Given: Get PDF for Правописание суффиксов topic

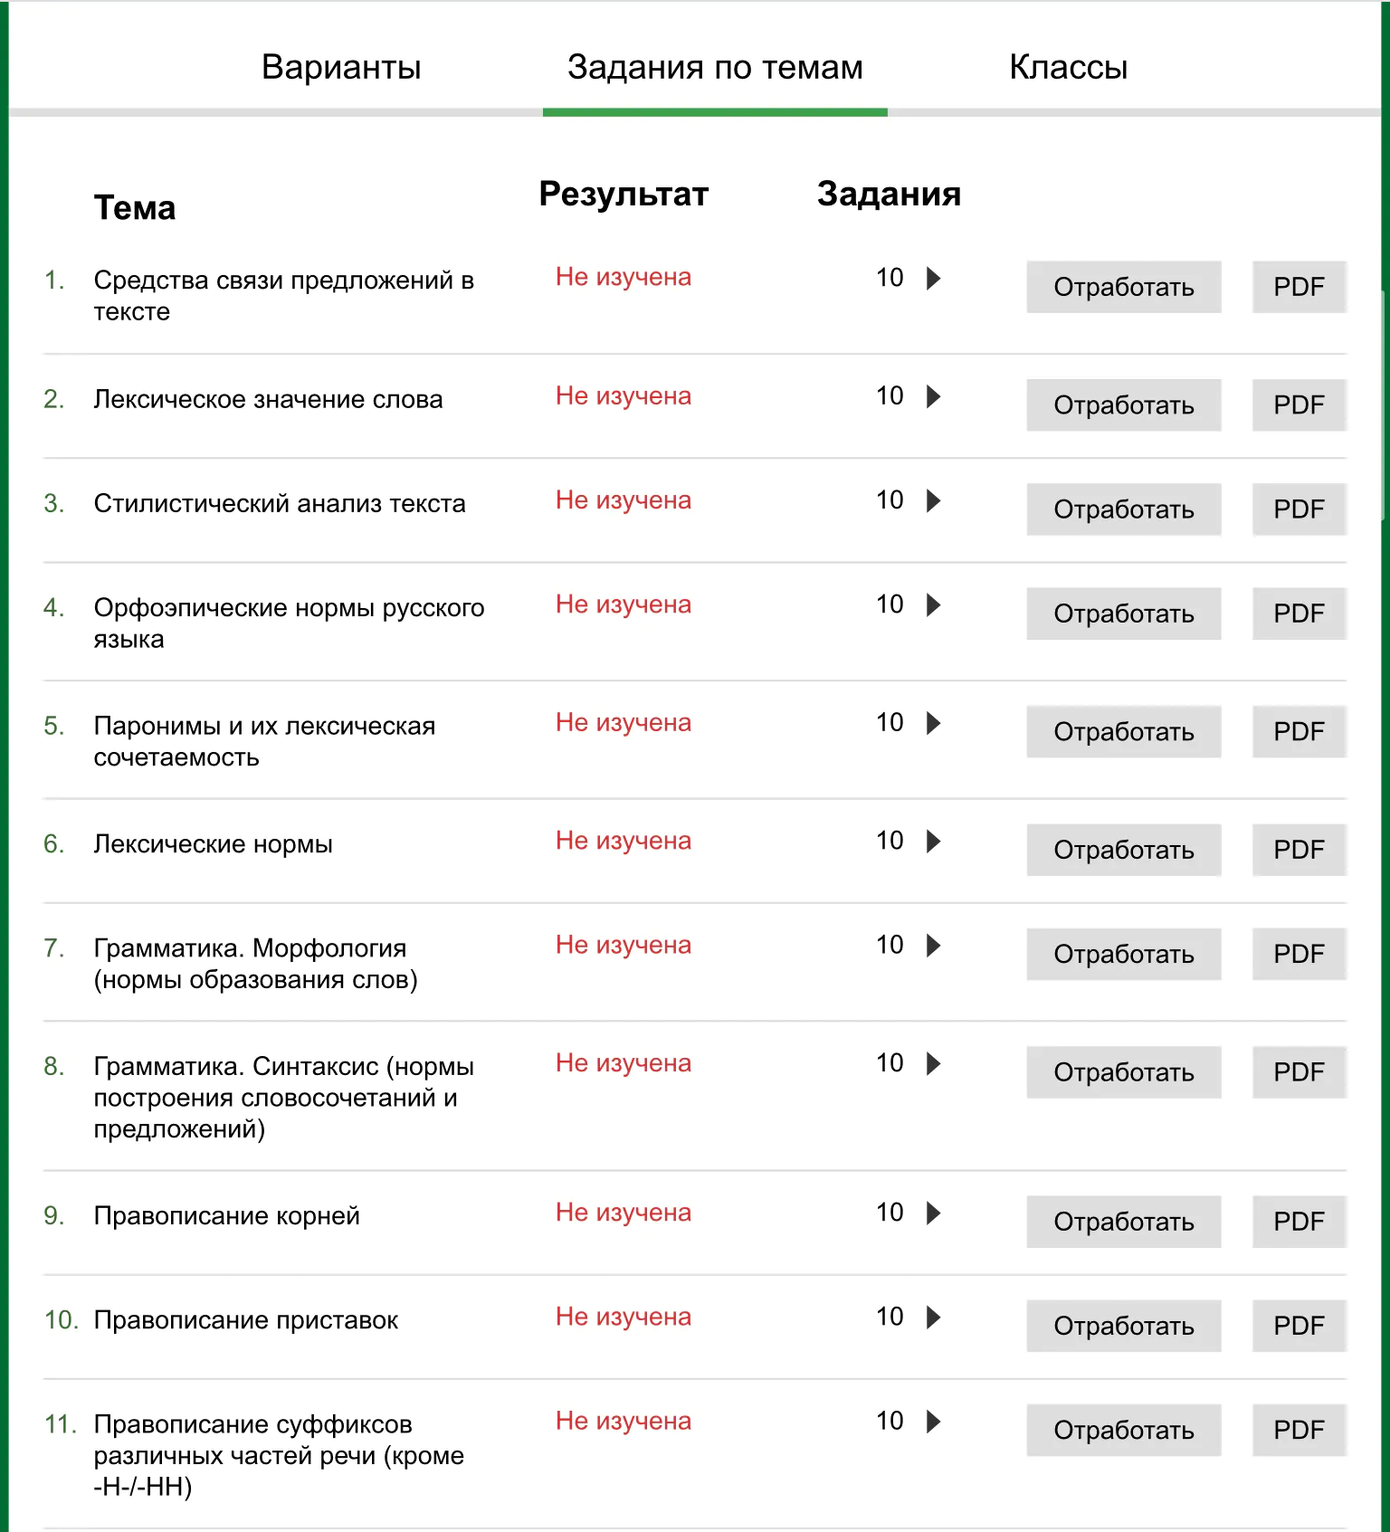Looking at the screenshot, I should point(1299,1430).
